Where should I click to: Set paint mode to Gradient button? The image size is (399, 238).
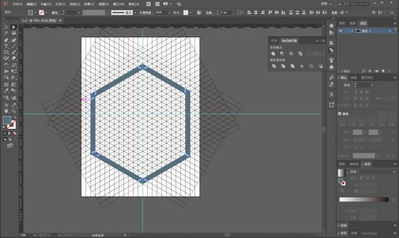(x=10, y=133)
